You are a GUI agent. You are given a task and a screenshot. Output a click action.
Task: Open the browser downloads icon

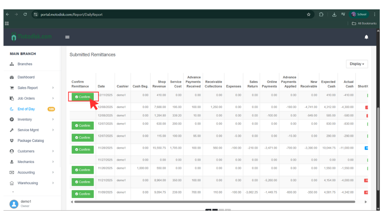334,14
